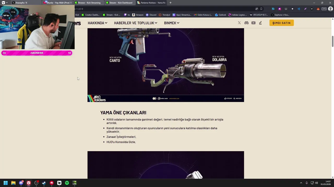Open the App | StreamLabs bookmark
Image resolution: width=334 pixels, height=187 pixels.
(x=182, y=15)
